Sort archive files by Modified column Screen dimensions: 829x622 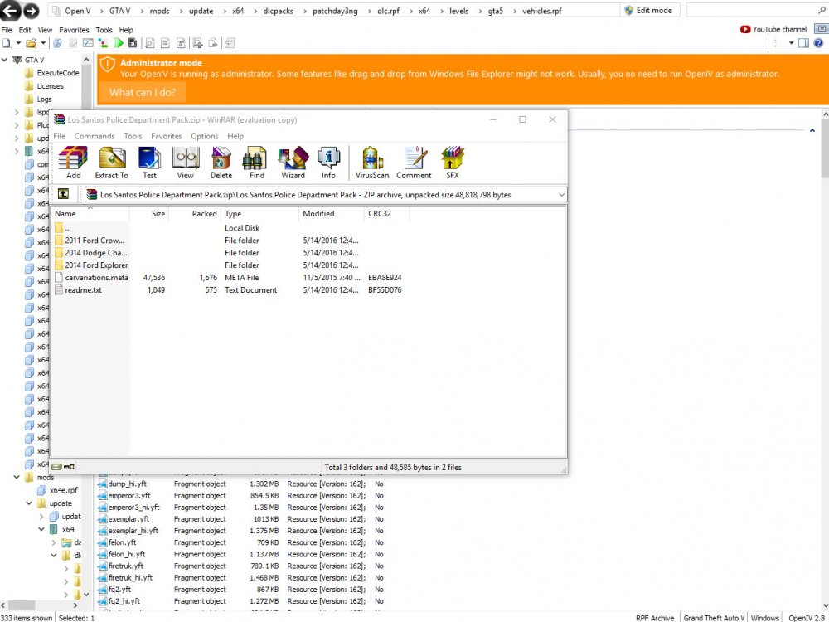319,213
